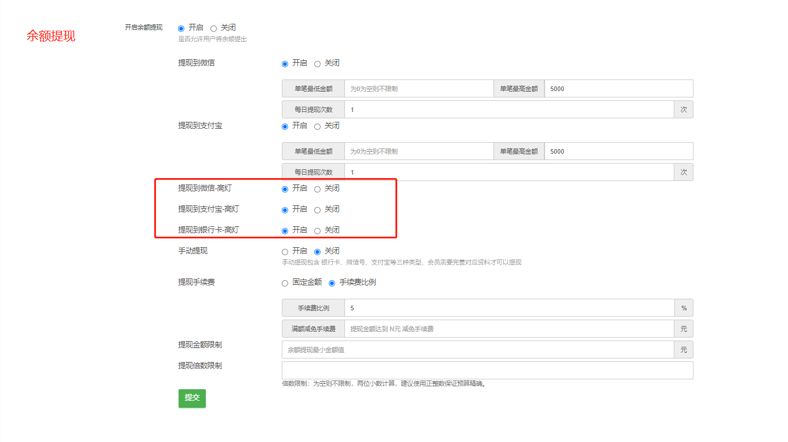788x442 pixels.
Task: Turn off 提现到支付宝-高灯 option
Action: point(317,210)
